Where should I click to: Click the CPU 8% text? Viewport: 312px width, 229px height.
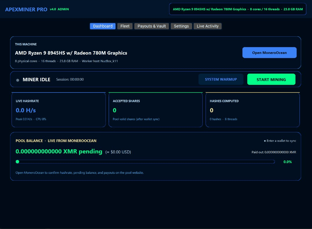tap(41, 119)
